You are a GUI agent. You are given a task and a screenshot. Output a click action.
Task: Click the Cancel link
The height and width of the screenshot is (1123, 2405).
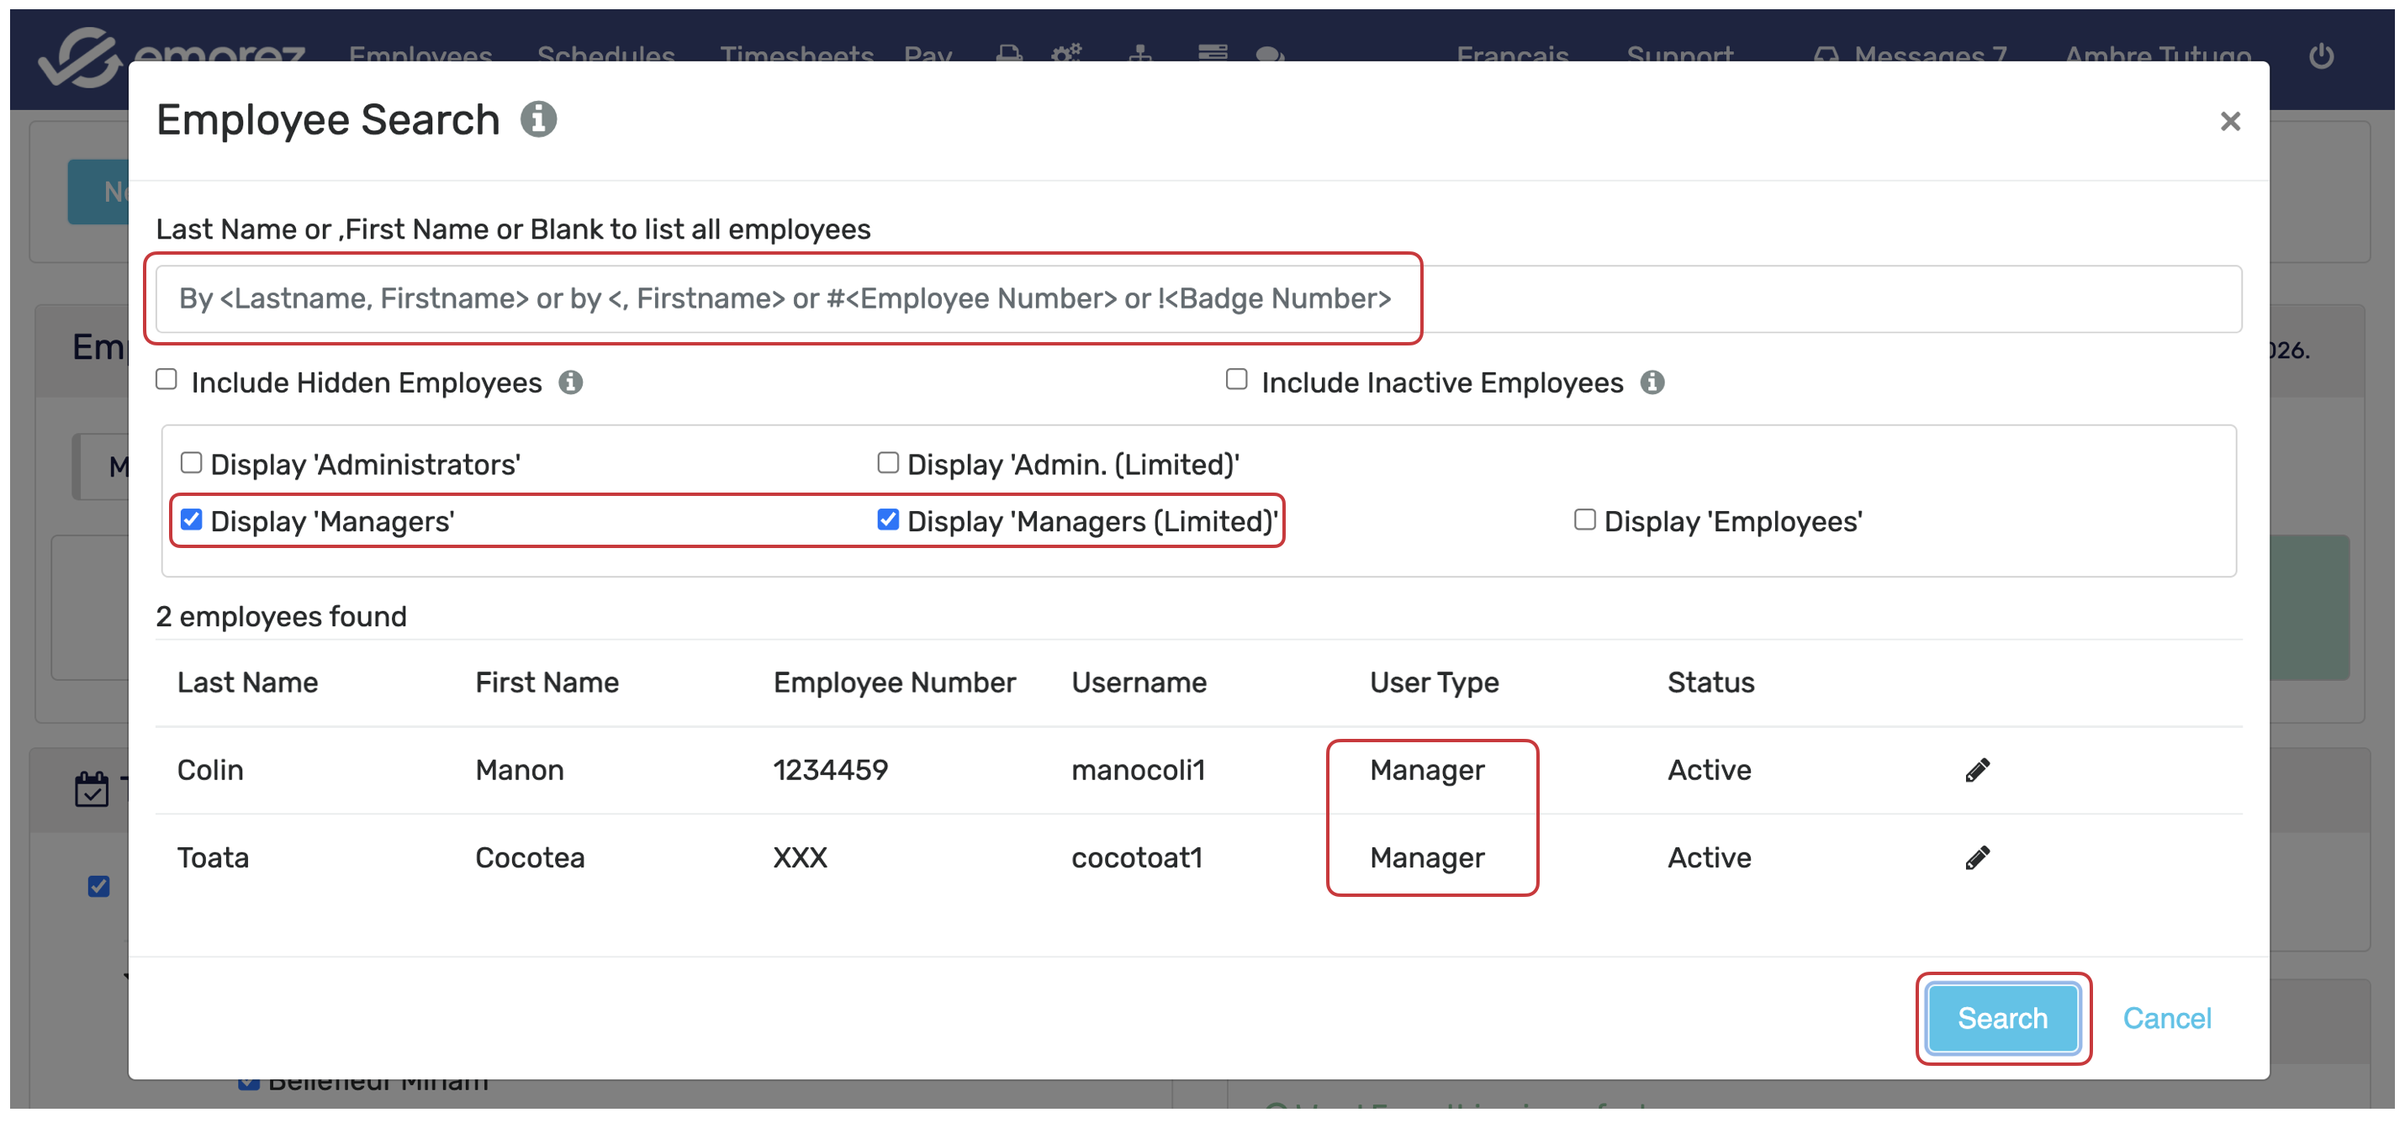(x=2166, y=1019)
